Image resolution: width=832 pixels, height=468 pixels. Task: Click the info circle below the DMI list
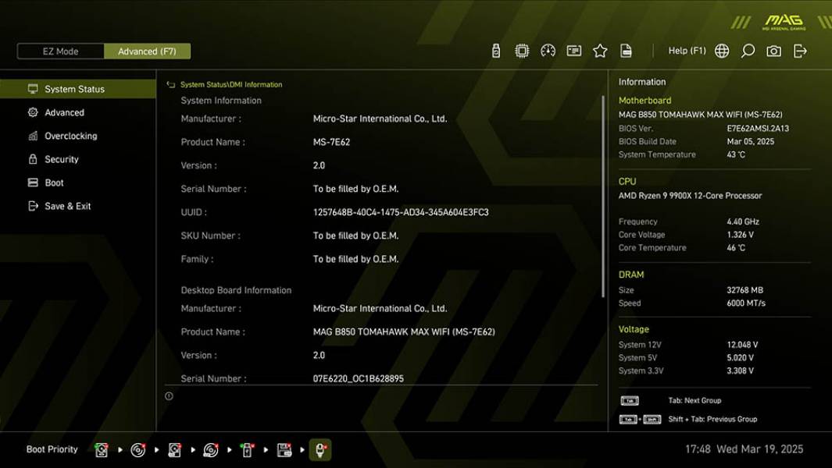(x=169, y=396)
